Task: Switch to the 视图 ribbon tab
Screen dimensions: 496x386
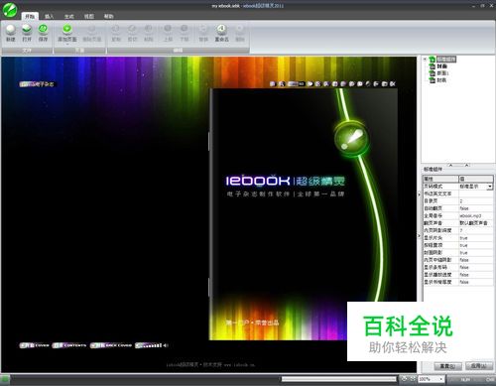Action: tap(89, 16)
